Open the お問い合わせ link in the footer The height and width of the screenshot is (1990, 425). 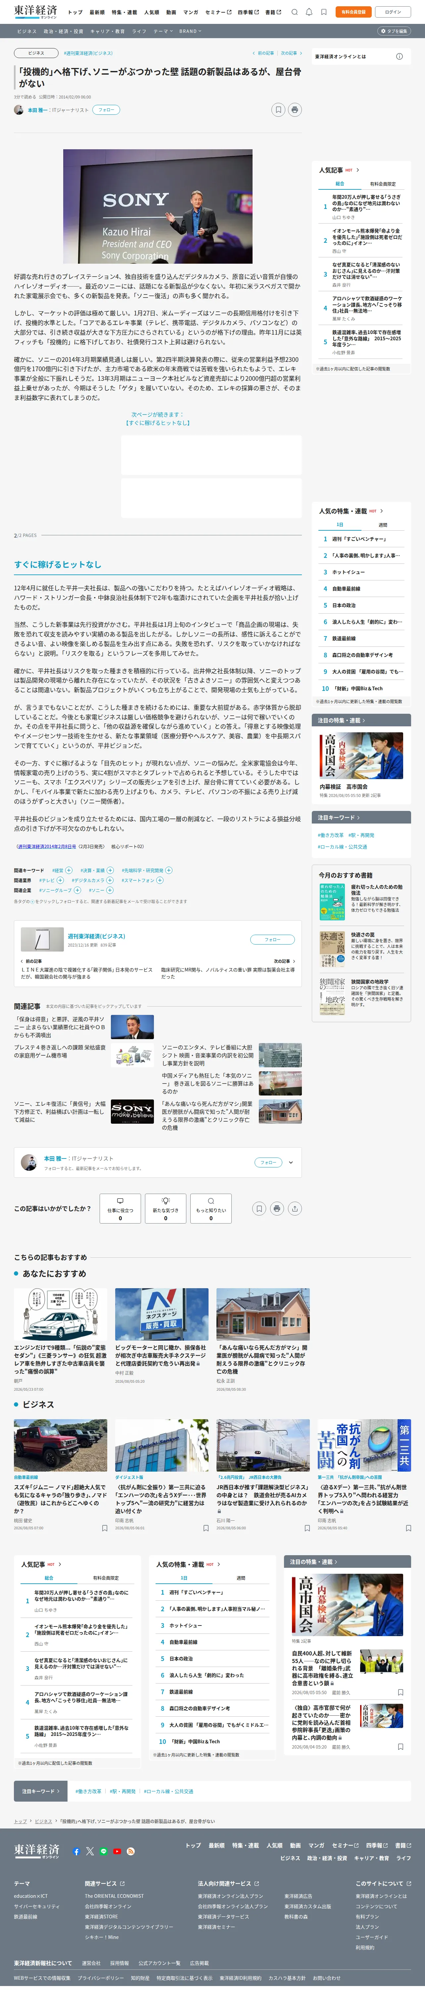pos(326,1978)
